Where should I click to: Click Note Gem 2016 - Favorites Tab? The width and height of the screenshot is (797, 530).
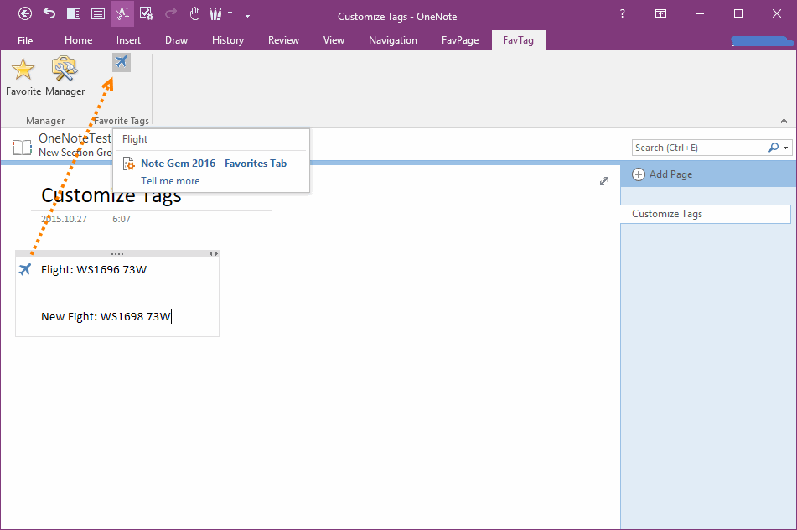click(x=214, y=164)
